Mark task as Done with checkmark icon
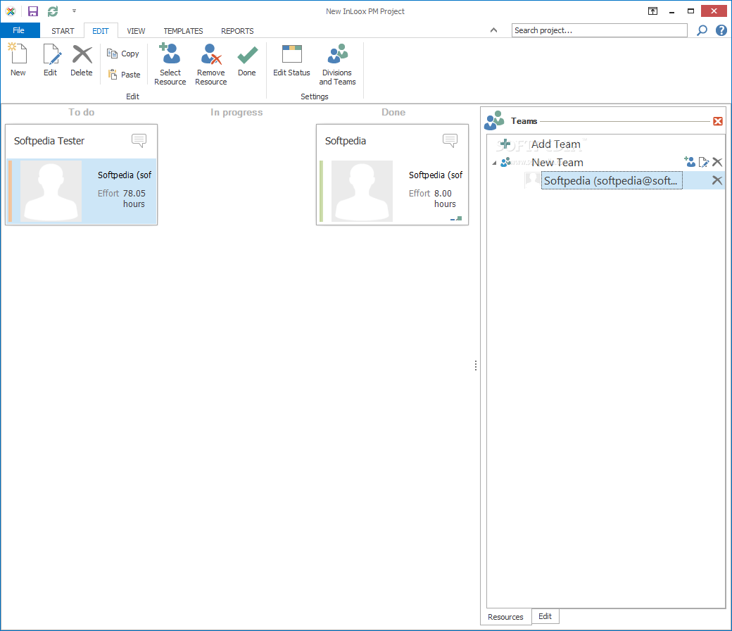Screen dimensions: 732x631 (247, 55)
